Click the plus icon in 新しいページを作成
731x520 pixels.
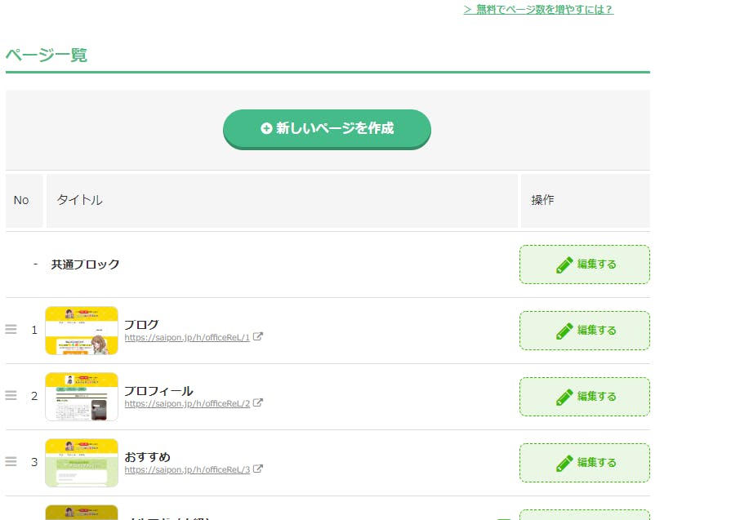pos(266,129)
